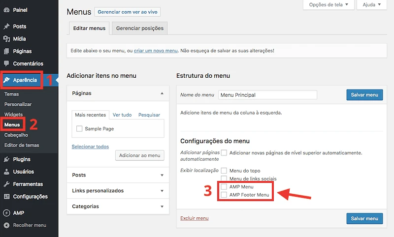Open Personalizar in the sidebar submenu

[18, 104]
